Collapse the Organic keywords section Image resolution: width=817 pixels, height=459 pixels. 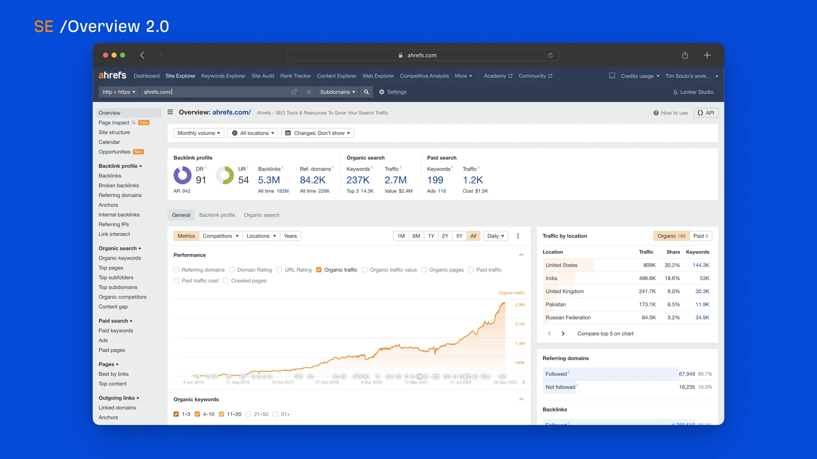tap(521, 399)
